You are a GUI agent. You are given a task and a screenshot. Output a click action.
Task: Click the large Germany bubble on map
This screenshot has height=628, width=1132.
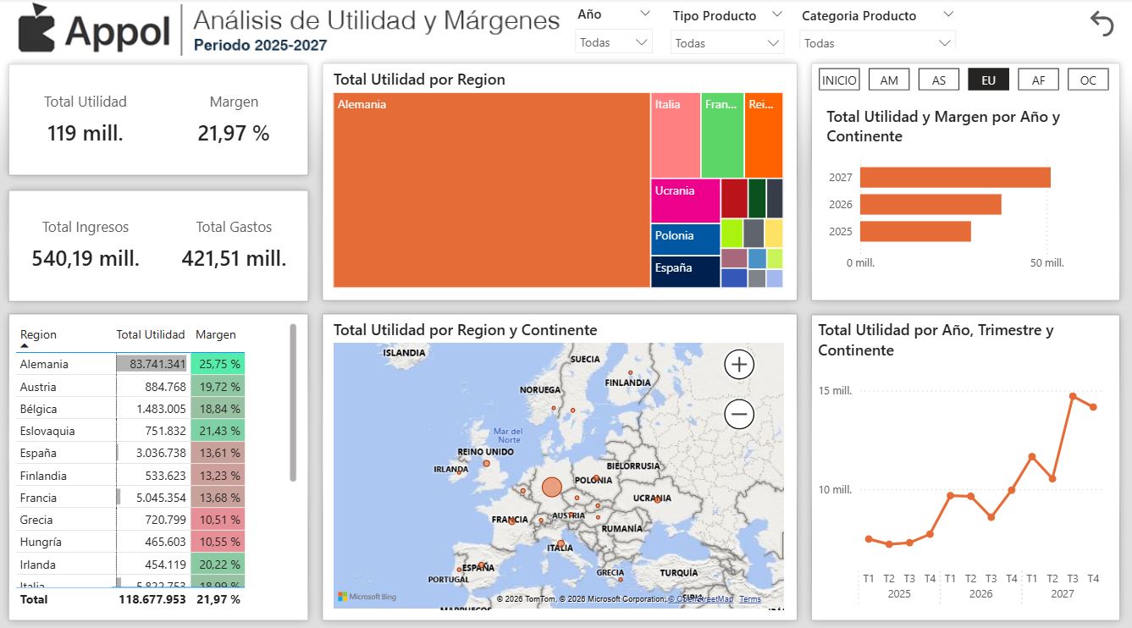(551, 487)
